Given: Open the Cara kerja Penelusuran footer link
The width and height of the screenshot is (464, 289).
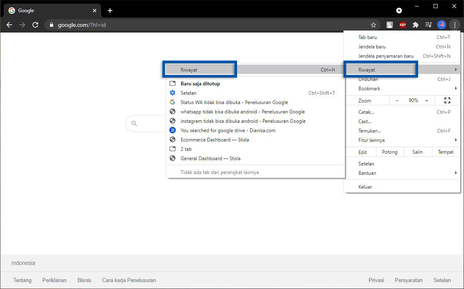Looking at the screenshot, I should [129, 280].
